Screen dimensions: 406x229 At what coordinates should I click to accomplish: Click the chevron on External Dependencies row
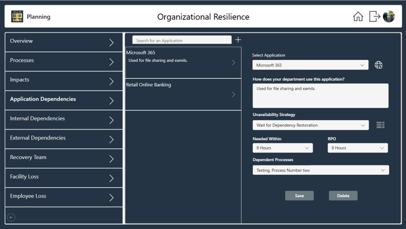(x=111, y=140)
